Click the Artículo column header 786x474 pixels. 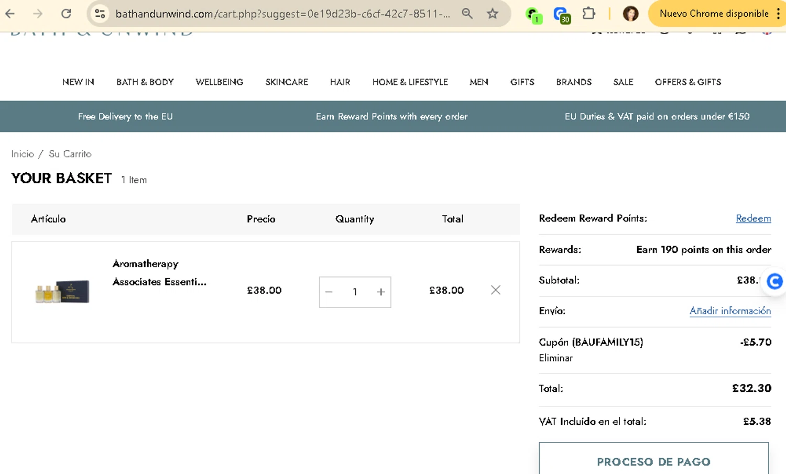(48, 219)
